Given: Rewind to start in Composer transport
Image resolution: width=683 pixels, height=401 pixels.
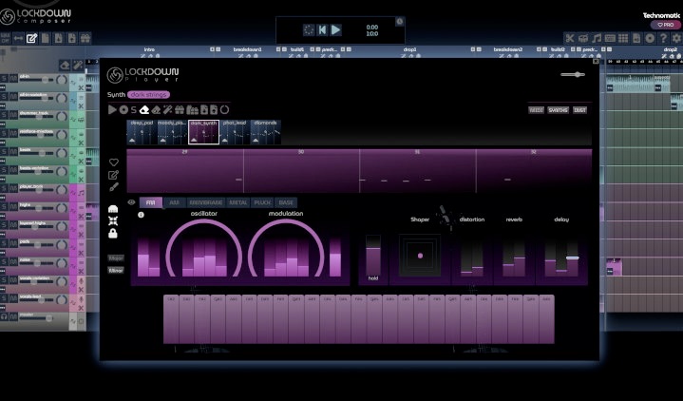Looking at the screenshot, I should (x=322, y=29).
